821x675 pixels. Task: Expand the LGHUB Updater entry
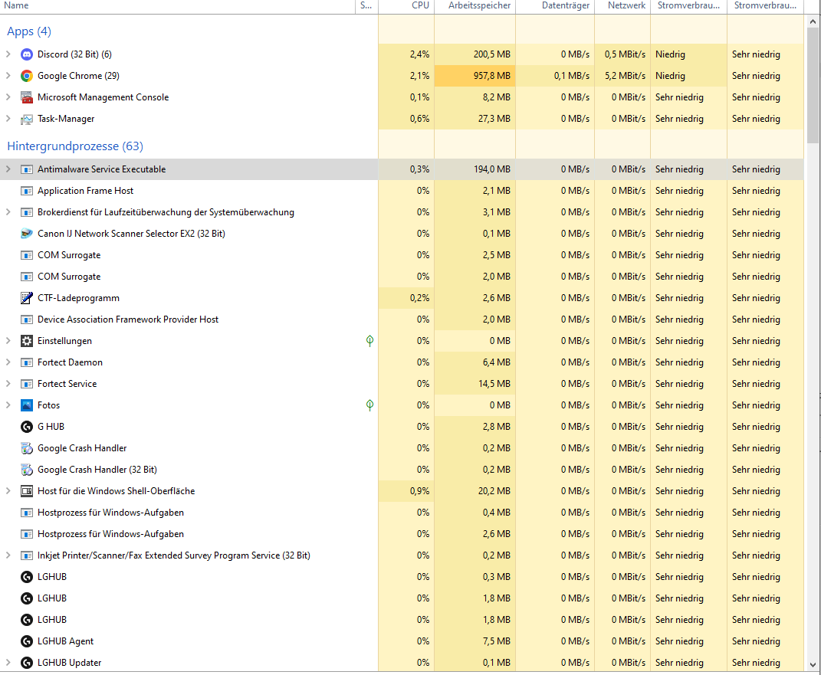pyautogui.click(x=8, y=663)
